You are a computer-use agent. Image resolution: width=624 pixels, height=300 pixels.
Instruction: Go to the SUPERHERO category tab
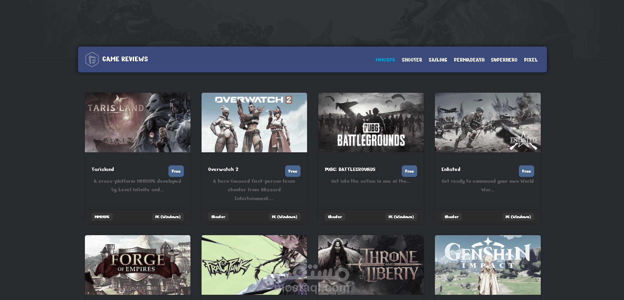(504, 60)
